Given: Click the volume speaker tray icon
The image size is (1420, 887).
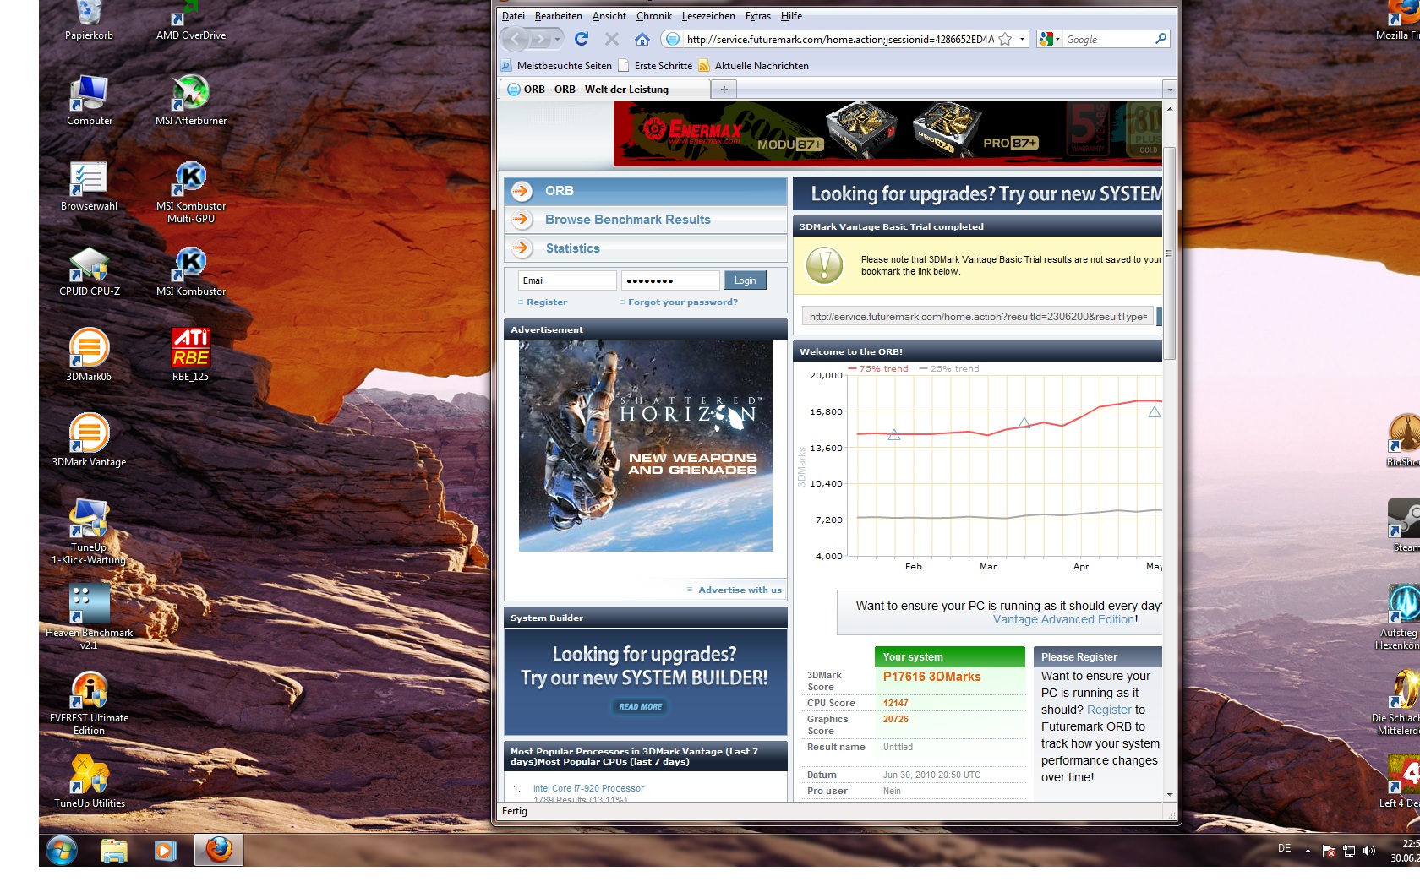Looking at the screenshot, I should (x=1369, y=851).
